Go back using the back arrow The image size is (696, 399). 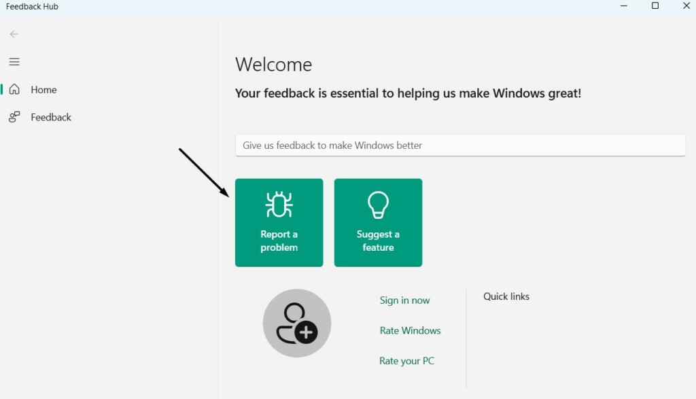point(14,34)
